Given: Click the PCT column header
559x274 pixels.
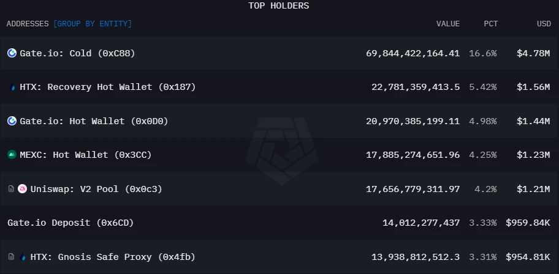Looking at the screenshot, I should [x=490, y=24].
